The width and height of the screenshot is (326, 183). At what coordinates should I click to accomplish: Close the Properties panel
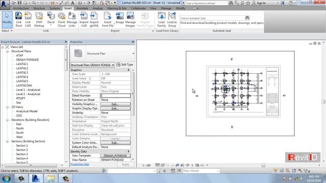click(x=133, y=42)
